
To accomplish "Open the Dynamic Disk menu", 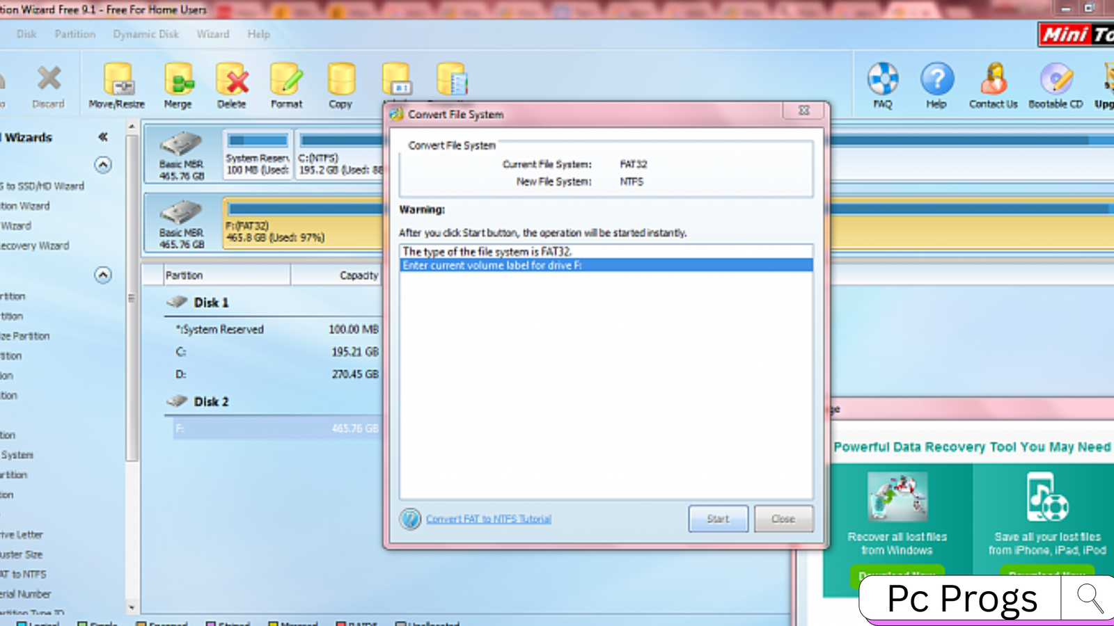I will (146, 34).
